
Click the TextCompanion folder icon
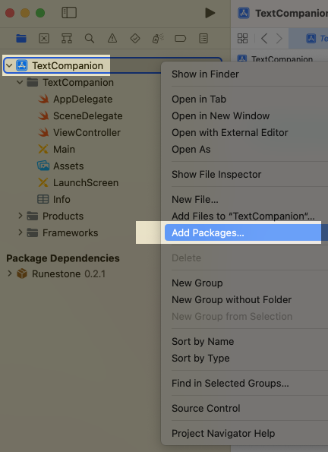coord(33,83)
